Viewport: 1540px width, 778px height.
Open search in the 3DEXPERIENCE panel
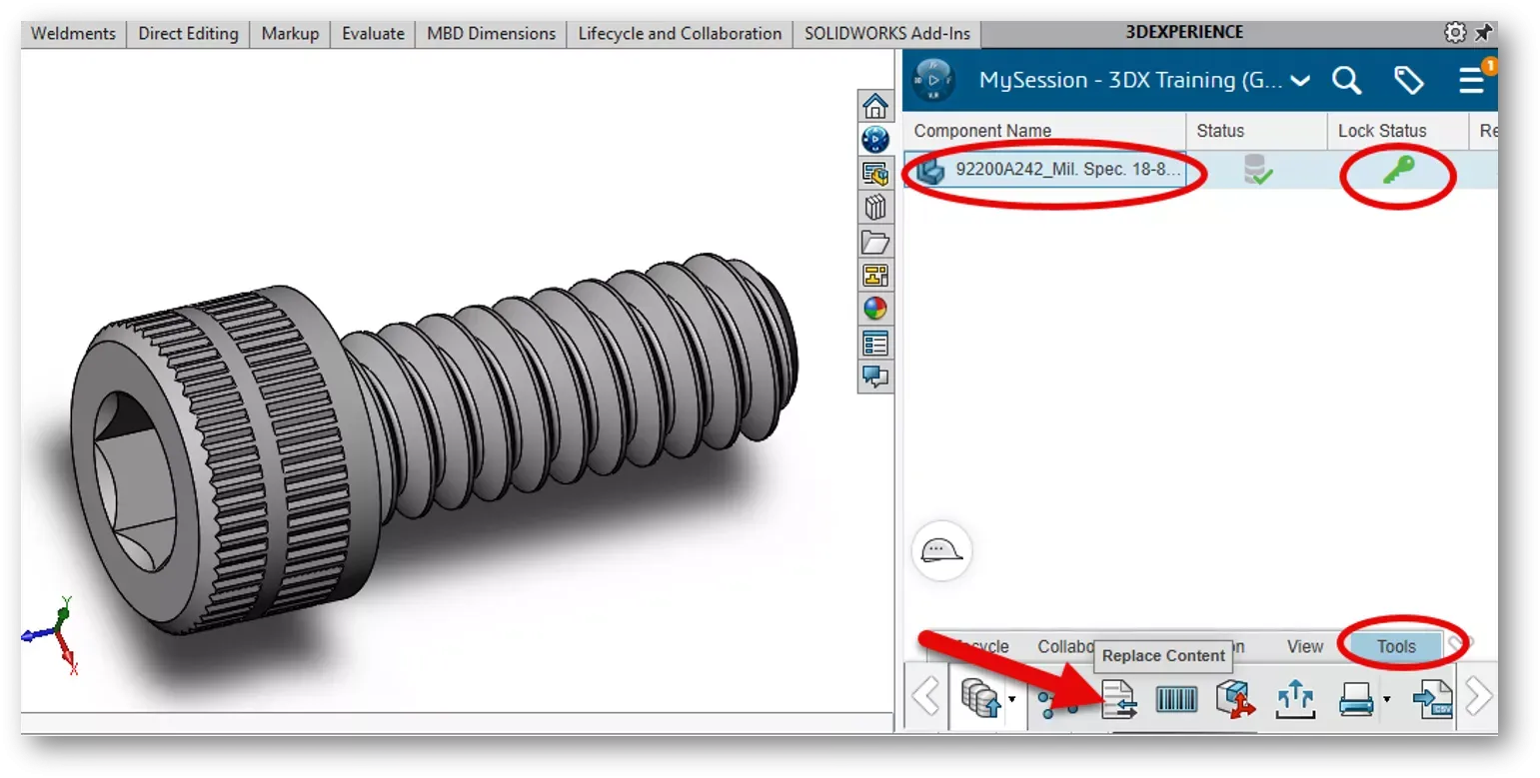(x=1347, y=81)
